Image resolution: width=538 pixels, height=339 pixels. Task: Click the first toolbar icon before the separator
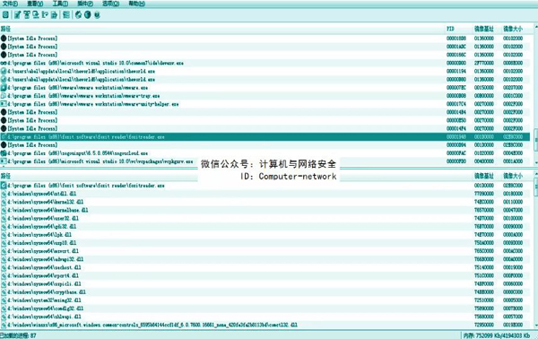coord(5,14)
